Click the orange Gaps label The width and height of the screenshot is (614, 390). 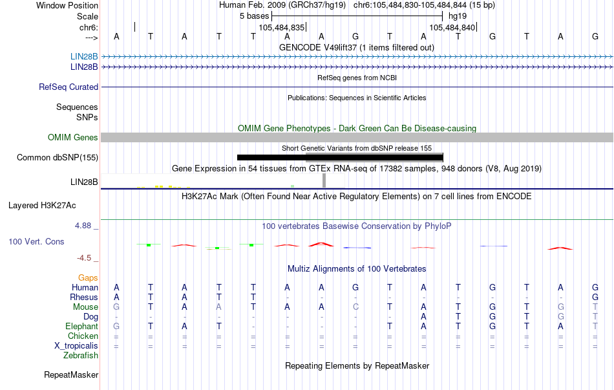pos(88,278)
